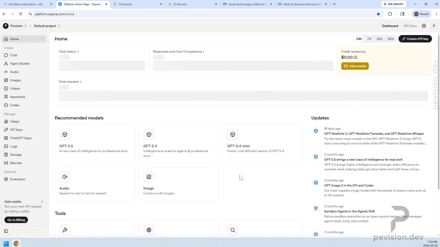
Task: Open Chat in the sidebar
Action: [24, 55]
